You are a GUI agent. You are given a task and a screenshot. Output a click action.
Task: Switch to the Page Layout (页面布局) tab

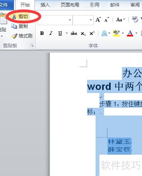(x=70, y=5)
